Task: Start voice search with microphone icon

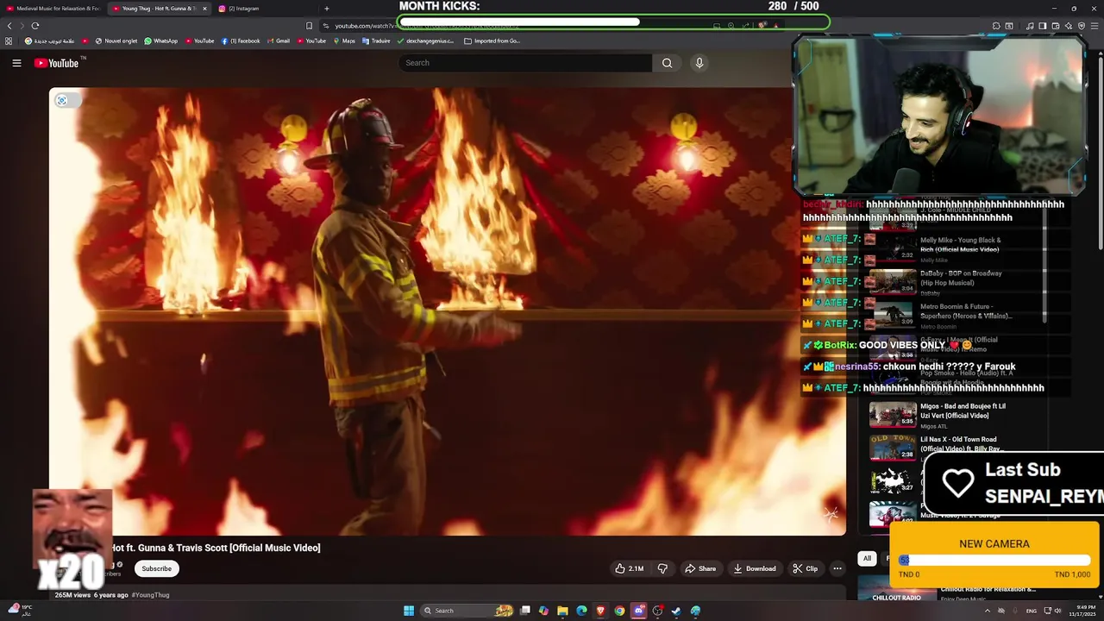Action: [x=699, y=63]
